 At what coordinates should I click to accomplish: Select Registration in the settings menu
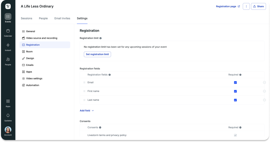(45, 45)
